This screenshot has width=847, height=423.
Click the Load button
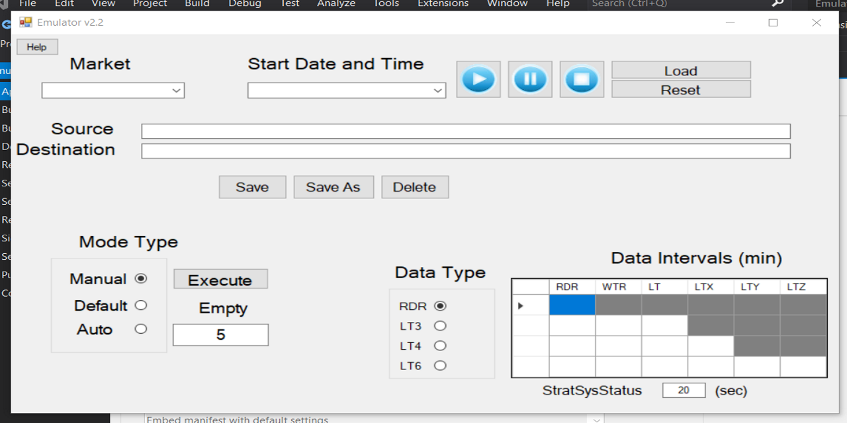(x=680, y=70)
